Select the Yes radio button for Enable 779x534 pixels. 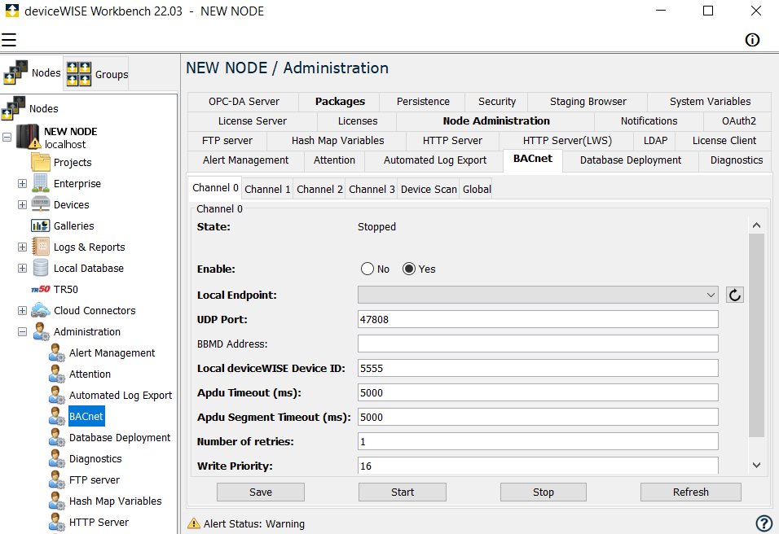[x=409, y=269]
